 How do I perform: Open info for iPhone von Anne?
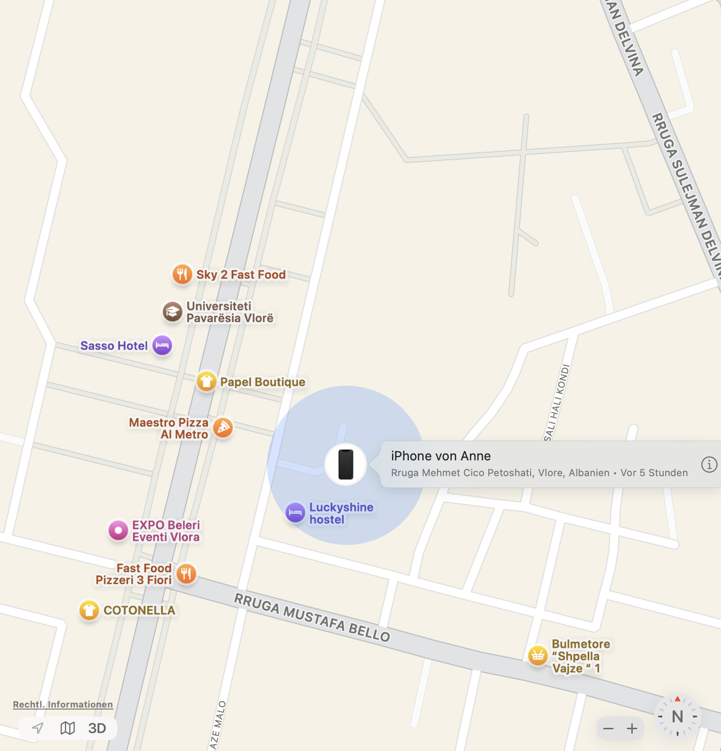tap(709, 464)
